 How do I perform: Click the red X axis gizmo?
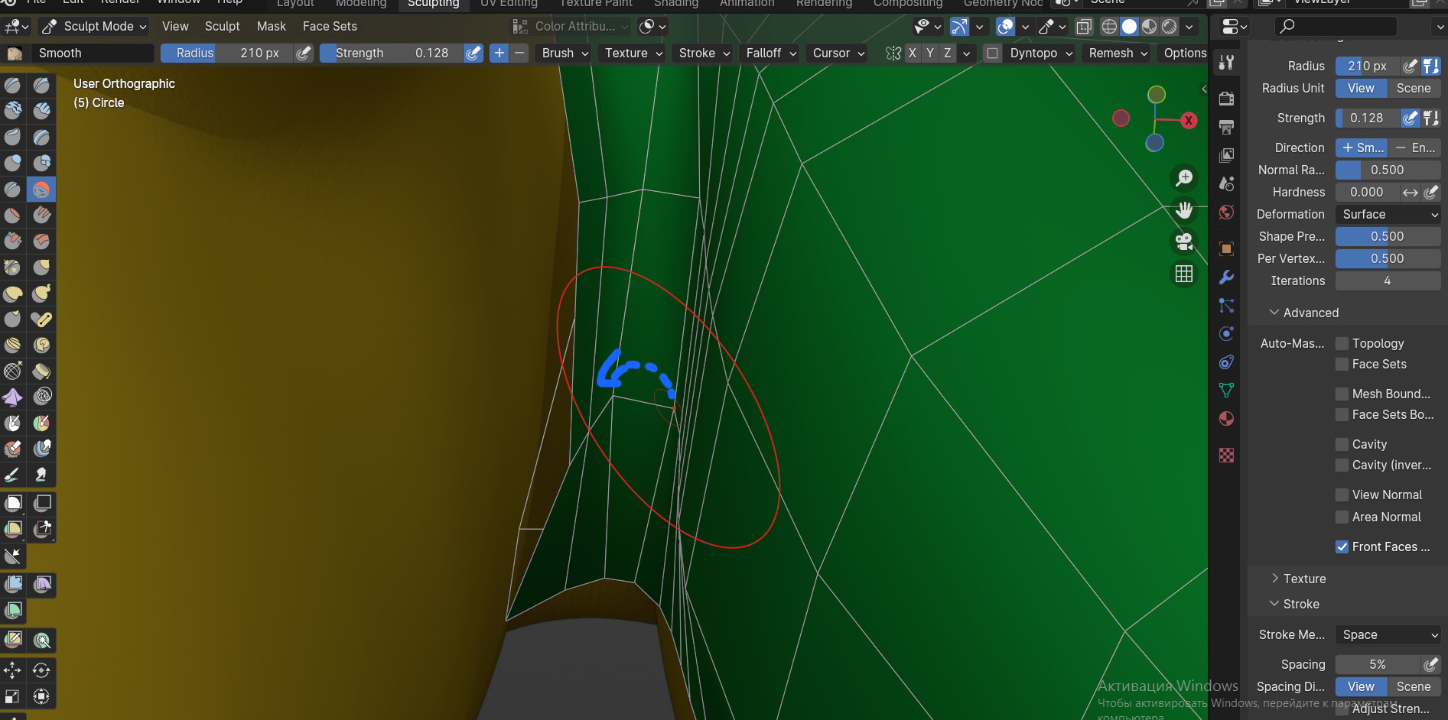pyautogui.click(x=1189, y=120)
